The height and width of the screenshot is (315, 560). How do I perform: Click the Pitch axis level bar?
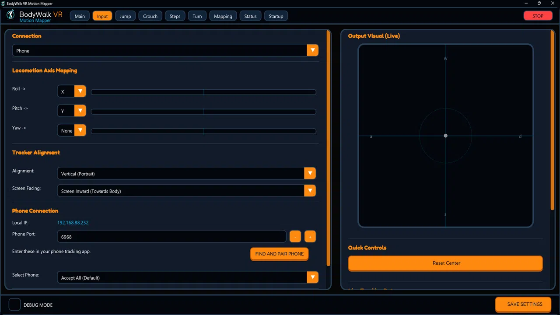[x=203, y=112]
